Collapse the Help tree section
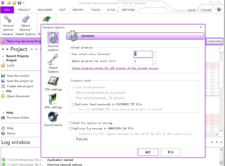Viewport: 225px width, 166px height. tap(3, 113)
